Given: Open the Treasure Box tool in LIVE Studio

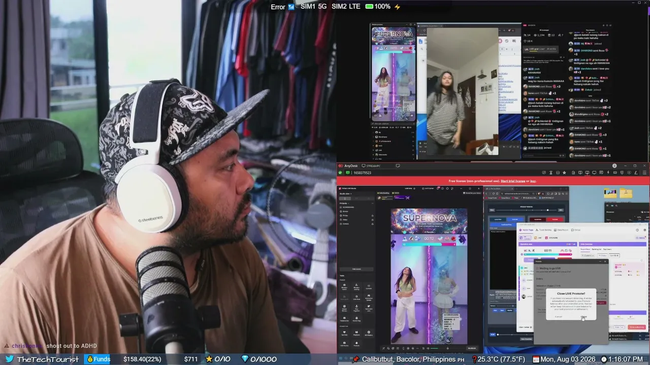Looking at the screenshot, I should (x=345, y=319).
